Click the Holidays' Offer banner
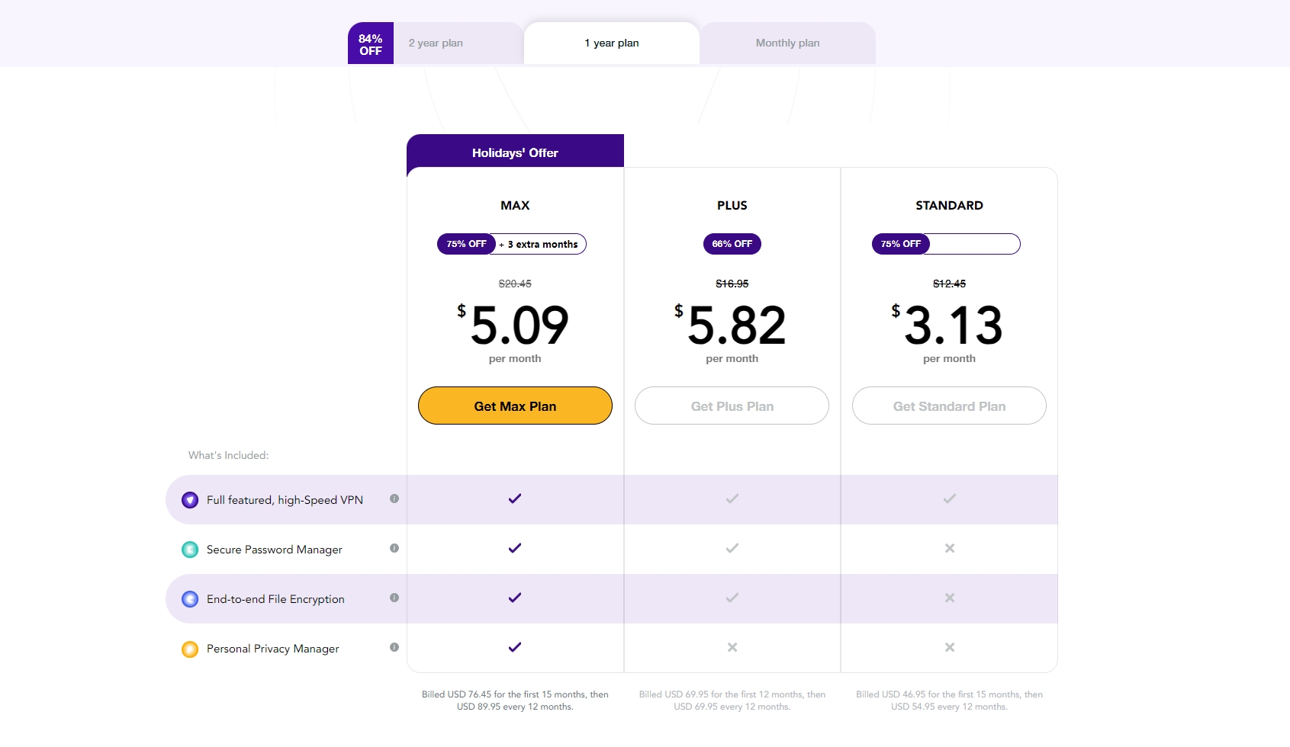This screenshot has width=1290, height=747. pos(515,152)
